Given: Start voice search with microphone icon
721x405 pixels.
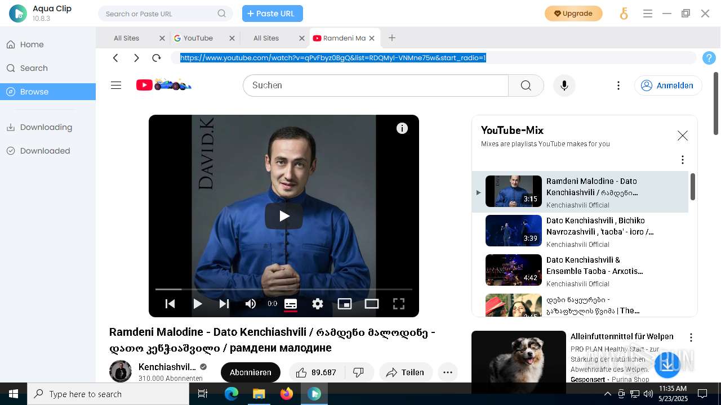Looking at the screenshot, I should 564,85.
